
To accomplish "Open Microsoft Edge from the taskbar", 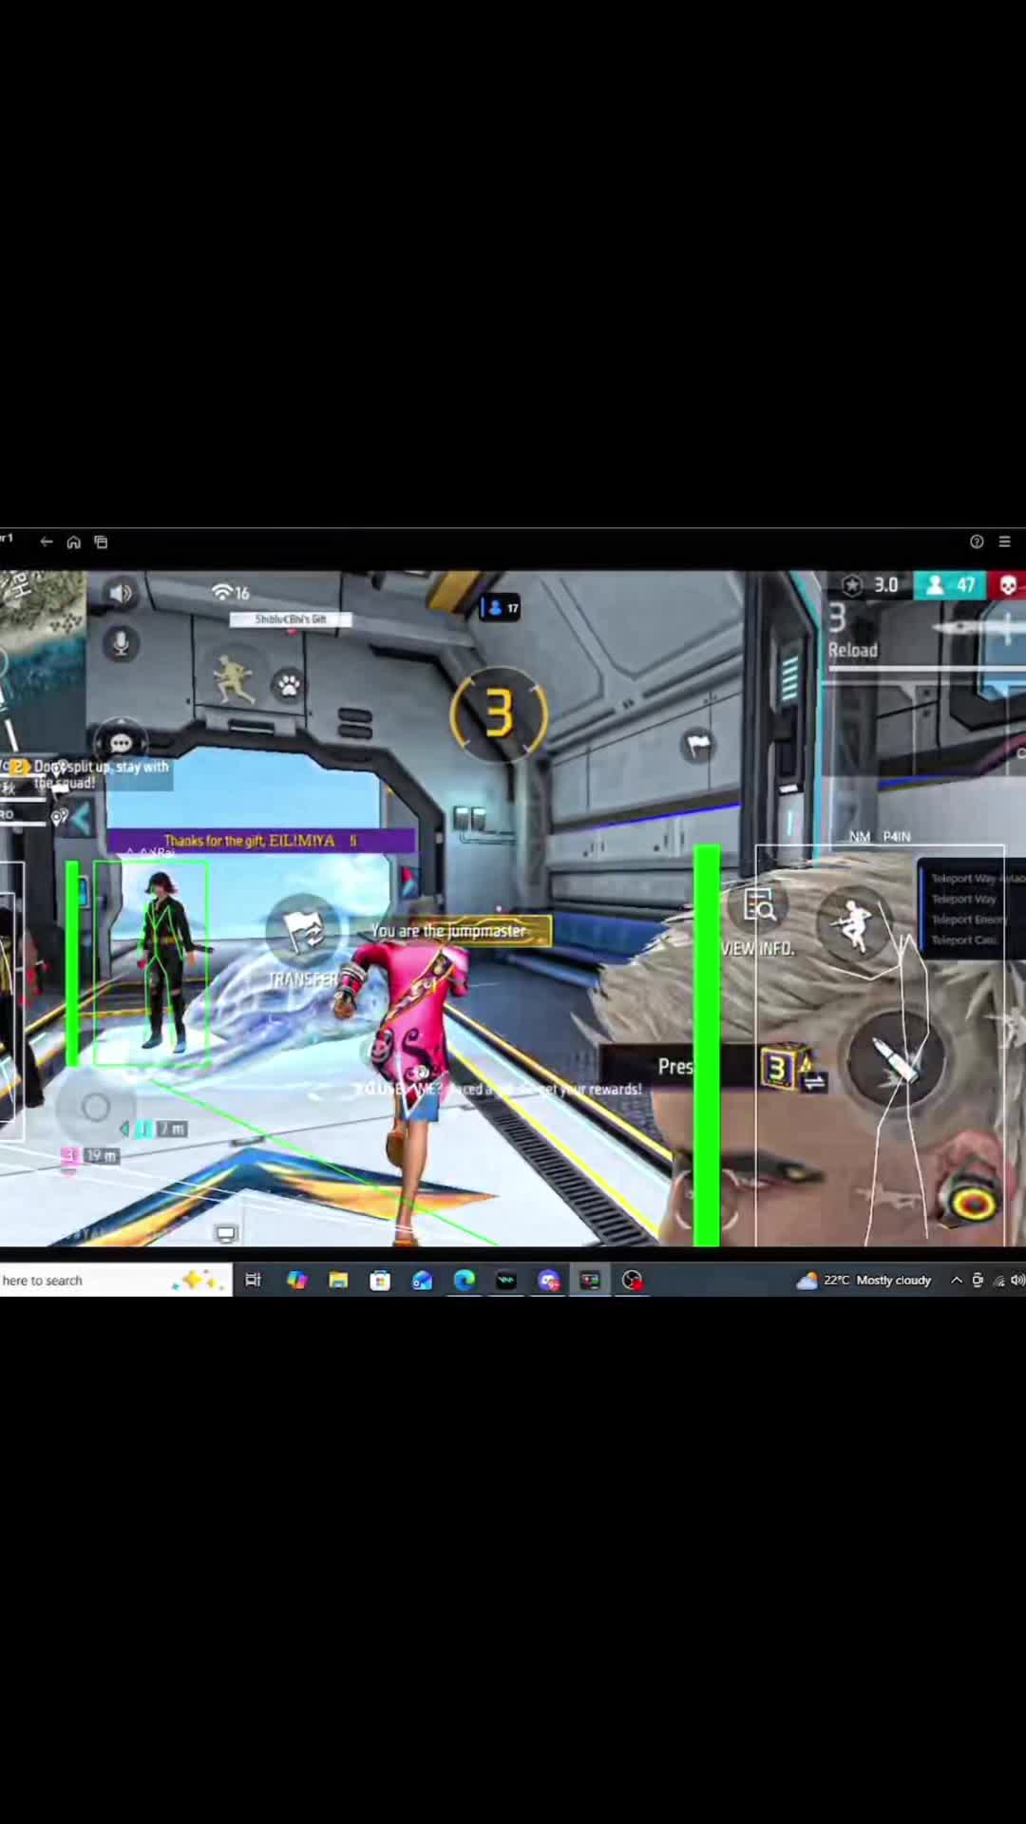I will pyautogui.click(x=464, y=1281).
